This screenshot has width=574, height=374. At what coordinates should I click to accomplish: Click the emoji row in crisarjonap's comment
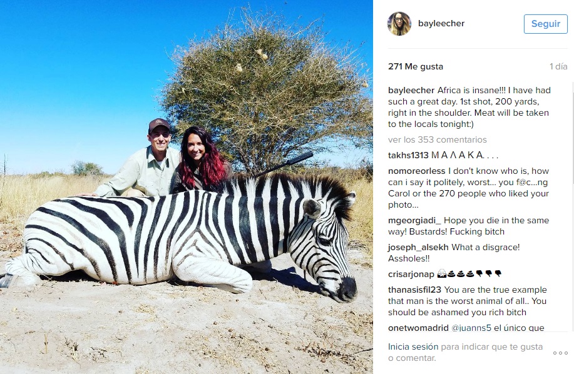point(469,273)
